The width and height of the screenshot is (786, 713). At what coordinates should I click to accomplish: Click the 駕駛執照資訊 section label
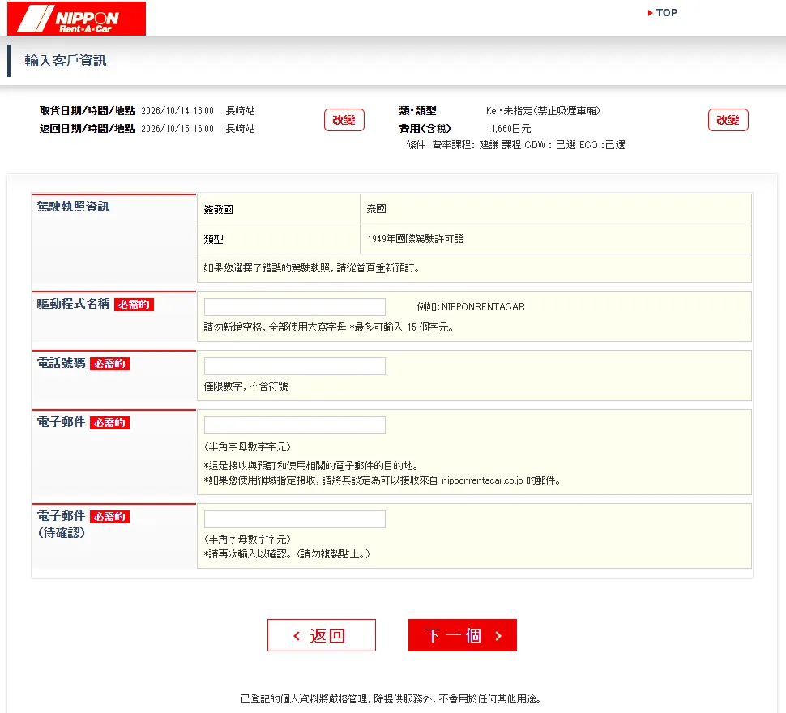(73, 207)
